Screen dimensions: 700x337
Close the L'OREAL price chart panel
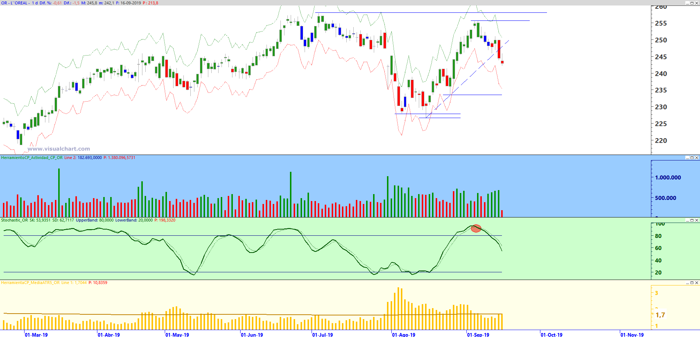(x=697, y=3)
